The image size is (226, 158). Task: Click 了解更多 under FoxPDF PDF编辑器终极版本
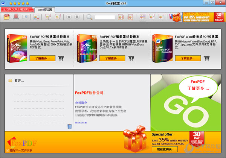coord(112,58)
